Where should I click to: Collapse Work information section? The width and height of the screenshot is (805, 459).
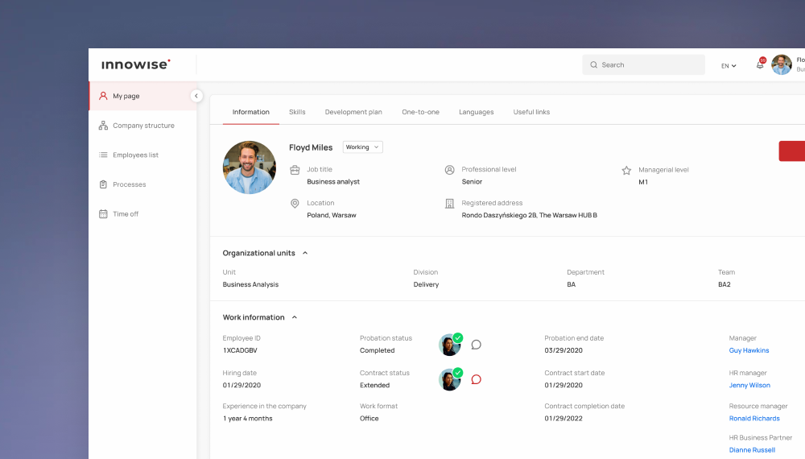tap(295, 317)
